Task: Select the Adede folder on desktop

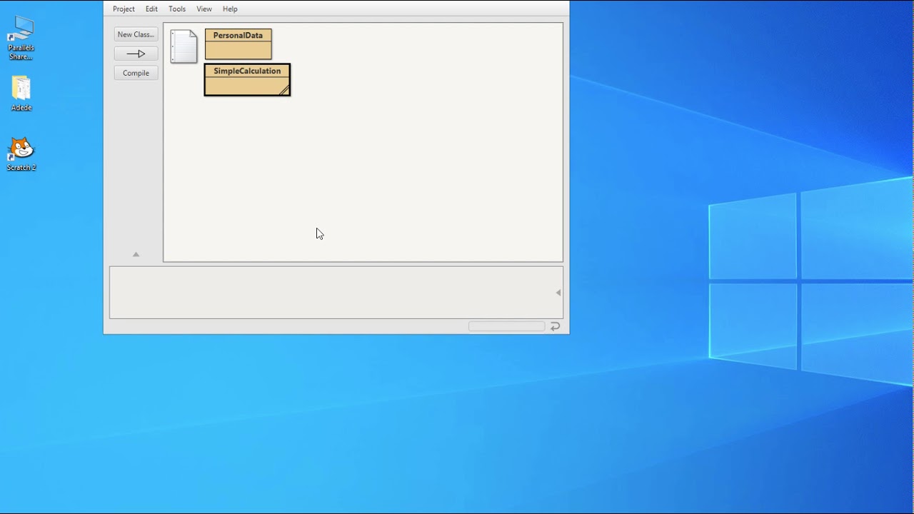Action: [21, 94]
